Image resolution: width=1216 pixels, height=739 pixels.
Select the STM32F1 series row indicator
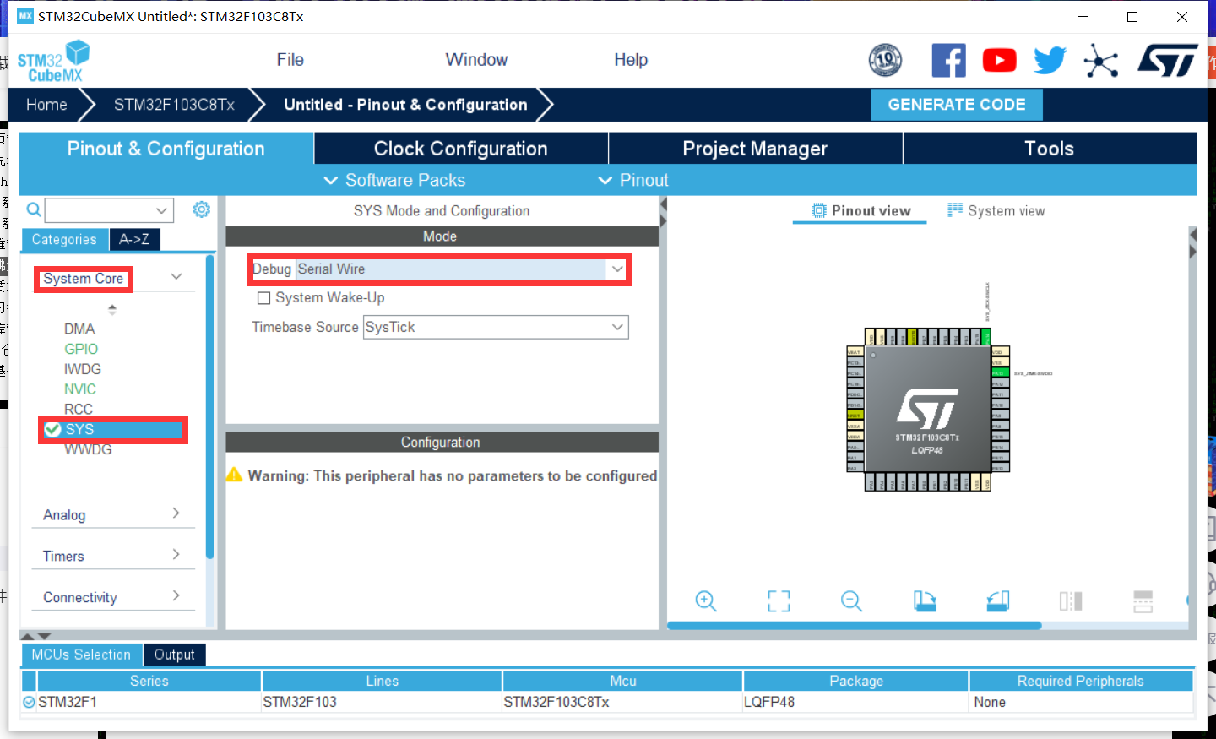[30, 702]
